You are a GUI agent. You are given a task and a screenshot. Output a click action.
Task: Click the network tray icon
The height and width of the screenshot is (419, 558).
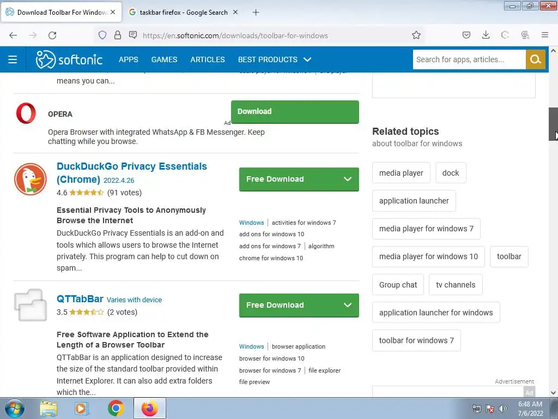click(476, 409)
